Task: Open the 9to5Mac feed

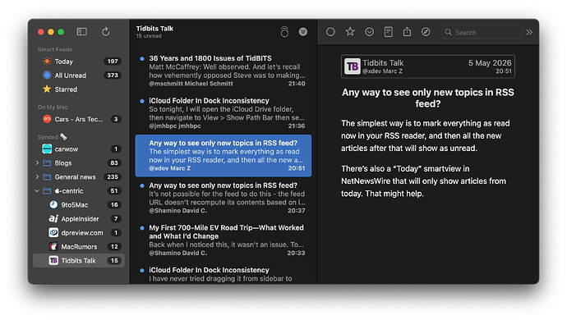Action: click(x=78, y=205)
